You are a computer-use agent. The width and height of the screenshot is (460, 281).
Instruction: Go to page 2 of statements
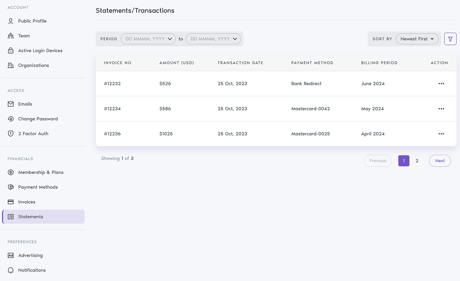(x=417, y=161)
